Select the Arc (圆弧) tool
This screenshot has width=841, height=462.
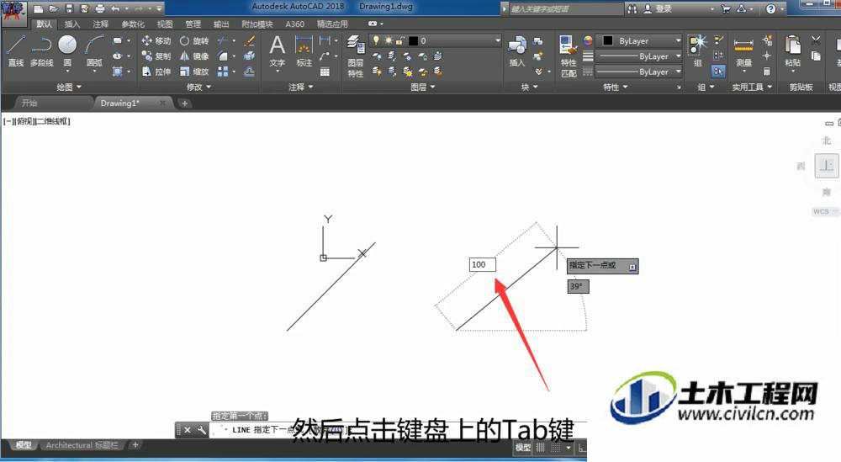(x=94, y=51)
